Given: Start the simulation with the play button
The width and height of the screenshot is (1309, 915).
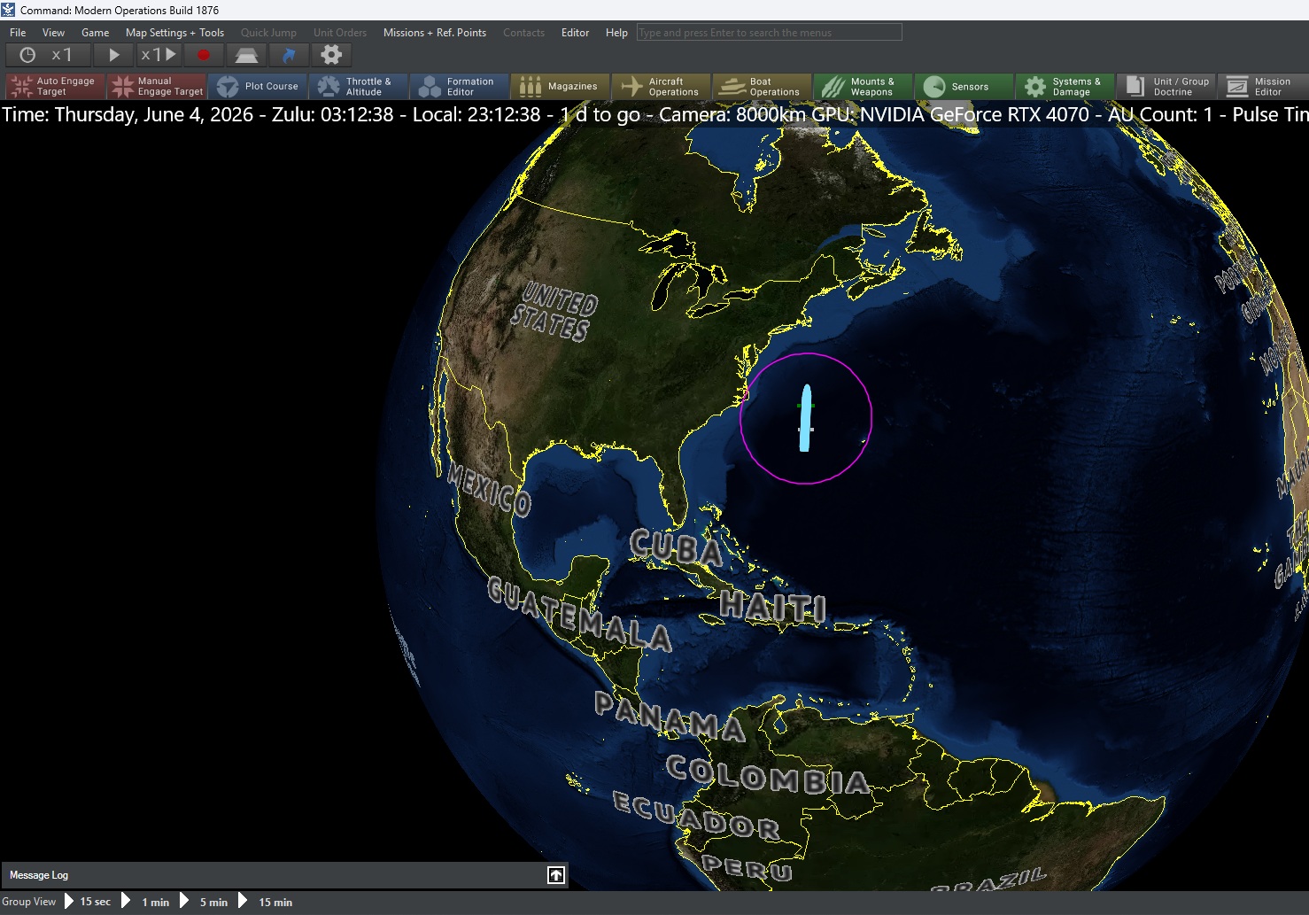Looking at the screenshot, I should (x=113, y=55).
